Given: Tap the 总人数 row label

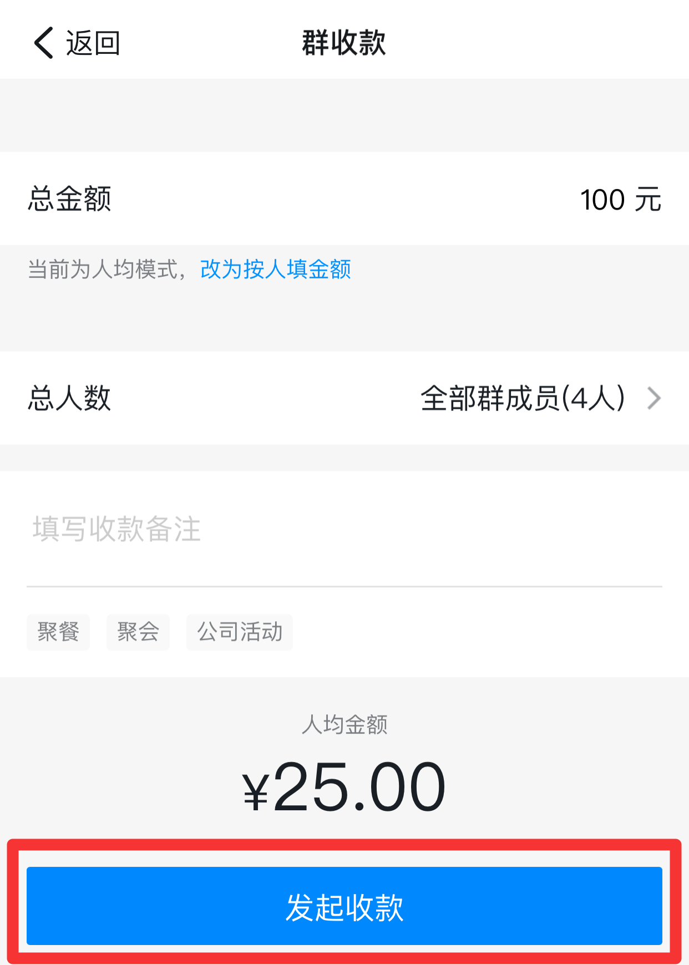Looking at the screenshot, I should 70,398.
